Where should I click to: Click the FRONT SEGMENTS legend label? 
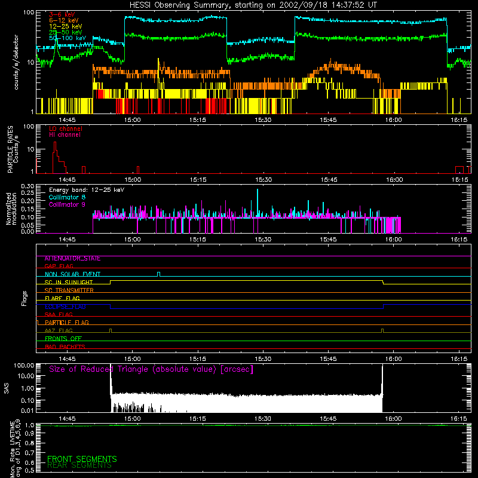[82, 459]
